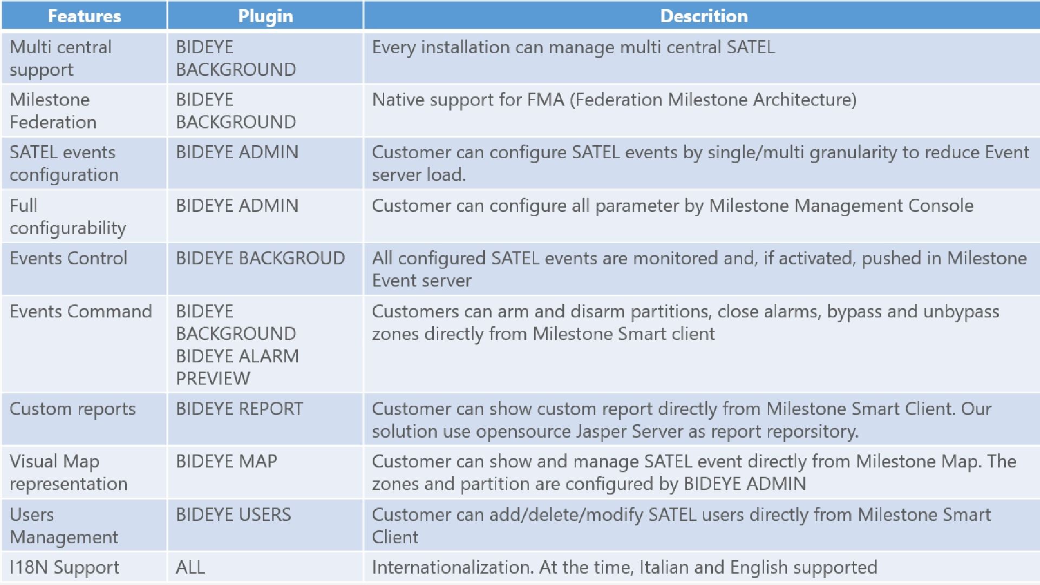Click the Descrition column header

click(x=703, y=15)
